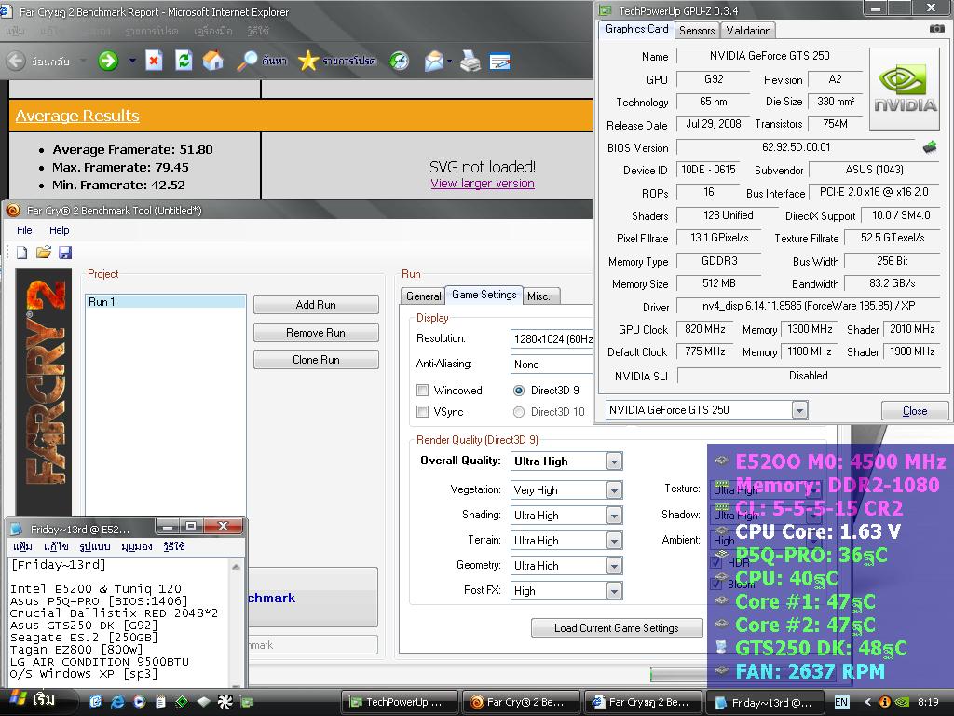
Task: Click the benchmark progress bar
Action: tap(678, 673)
